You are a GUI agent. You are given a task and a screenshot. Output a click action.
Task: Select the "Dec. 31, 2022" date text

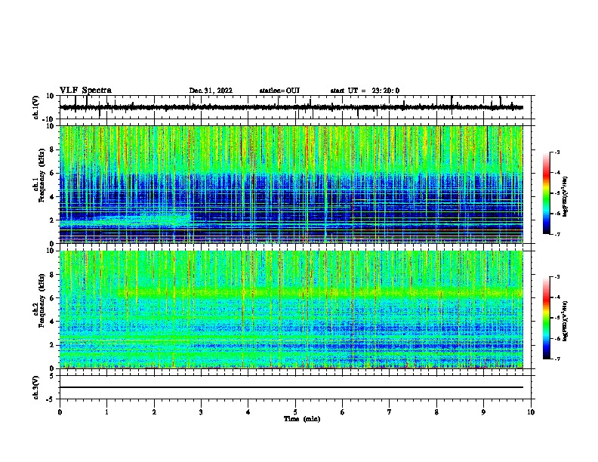pos(211,91)
